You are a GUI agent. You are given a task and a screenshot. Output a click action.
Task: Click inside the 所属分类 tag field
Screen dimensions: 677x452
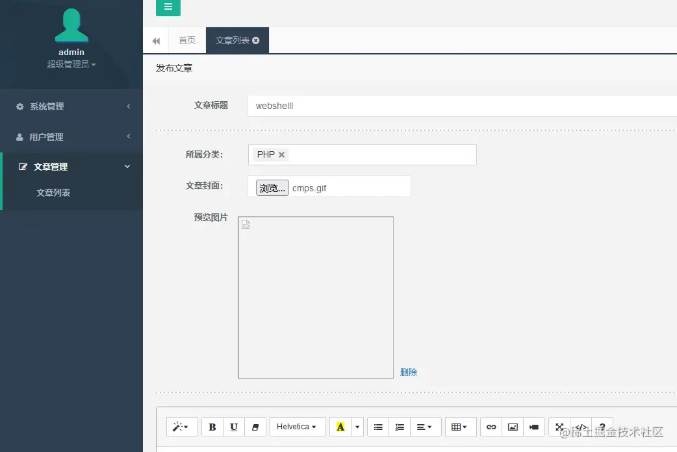point(363,155)
